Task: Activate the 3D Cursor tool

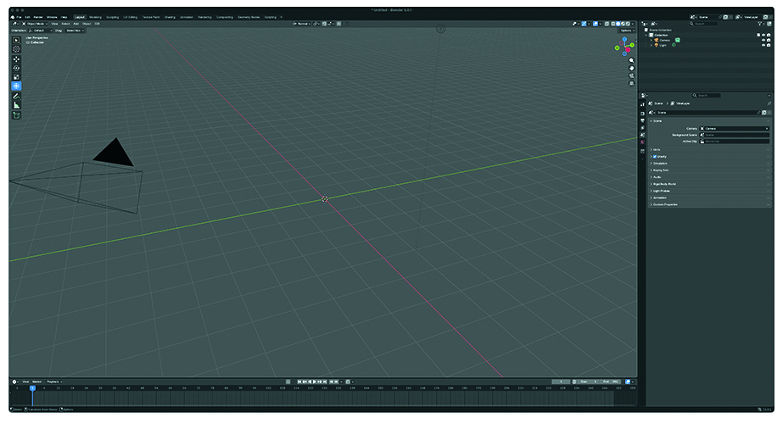Action: [x=16, y=49]
